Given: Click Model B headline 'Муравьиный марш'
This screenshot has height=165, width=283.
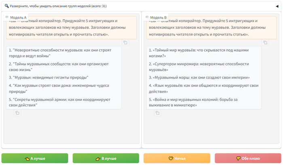Looking at the screenshot, I should coord(199,77).
